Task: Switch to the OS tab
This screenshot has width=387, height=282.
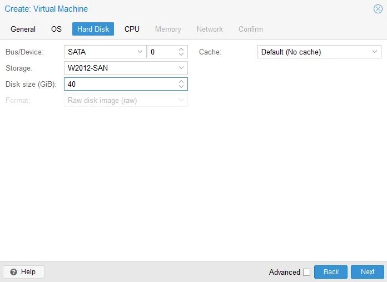Action: point(56,29)
